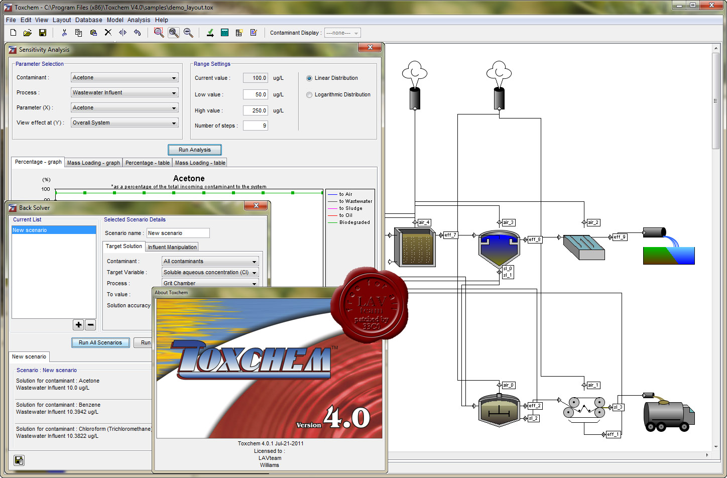Select the secondary clarifier unit in layout

500,249
